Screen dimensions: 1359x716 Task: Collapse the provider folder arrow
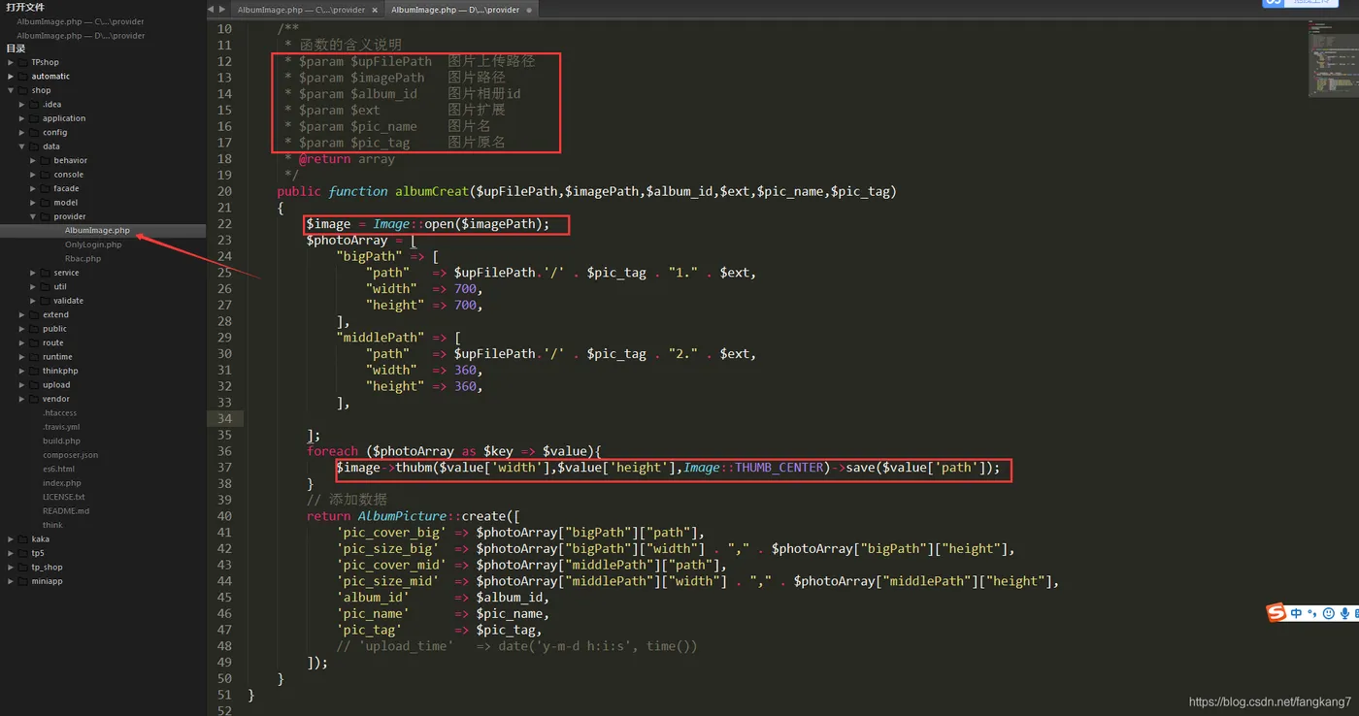tap(33, 216)
